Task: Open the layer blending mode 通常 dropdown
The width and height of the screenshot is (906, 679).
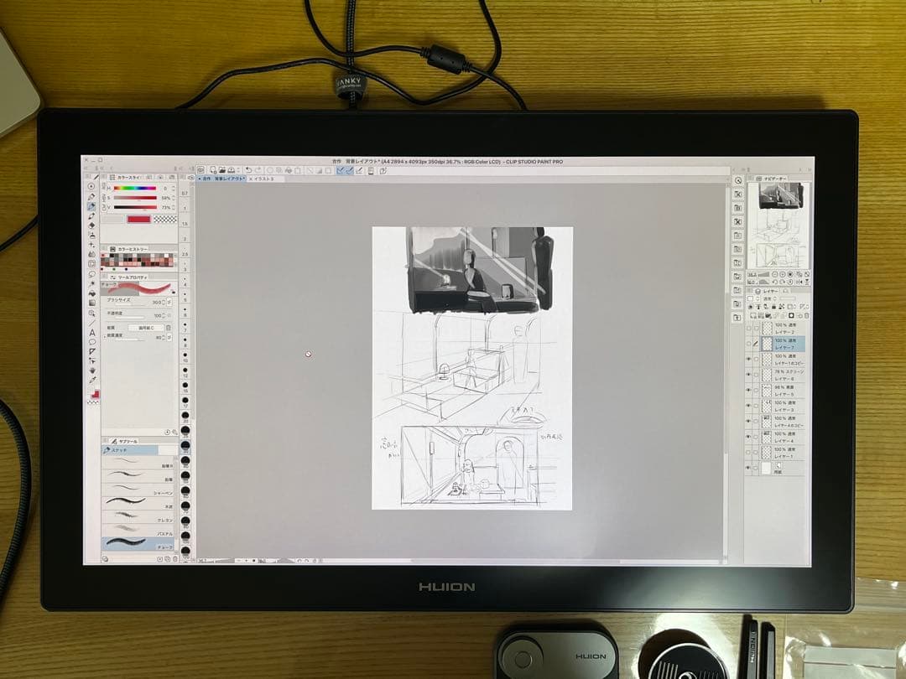Action: coord(769,298)
